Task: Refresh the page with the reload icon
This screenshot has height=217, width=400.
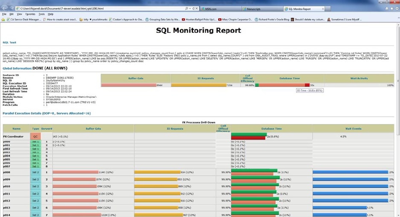Action: 194,8
